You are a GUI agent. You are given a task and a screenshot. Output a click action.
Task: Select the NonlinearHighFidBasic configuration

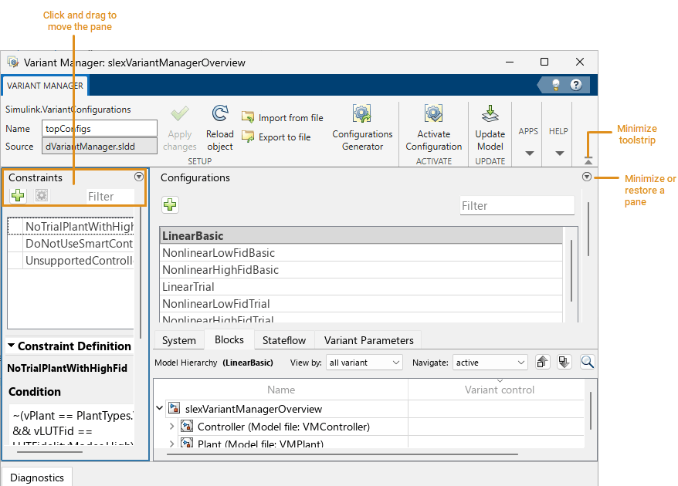(361, 270)
